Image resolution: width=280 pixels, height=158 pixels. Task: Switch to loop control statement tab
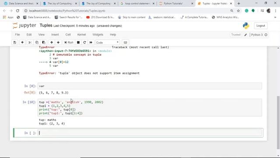tap(137, 4)
